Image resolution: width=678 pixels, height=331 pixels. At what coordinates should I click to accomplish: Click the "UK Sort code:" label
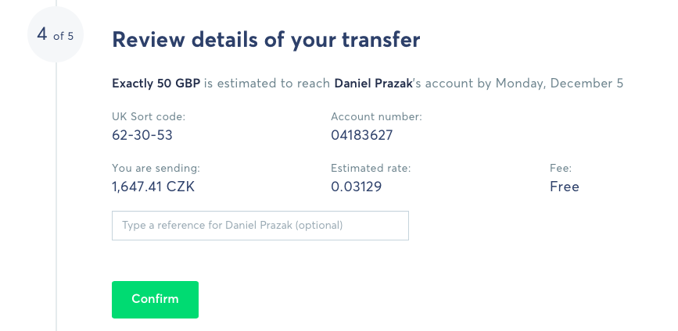(149, 117)
